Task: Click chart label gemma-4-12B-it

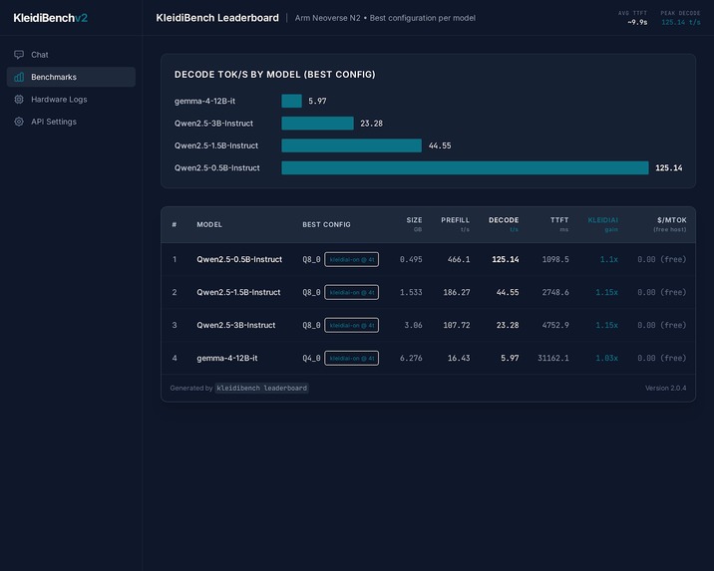Action: tap(204, 101)
